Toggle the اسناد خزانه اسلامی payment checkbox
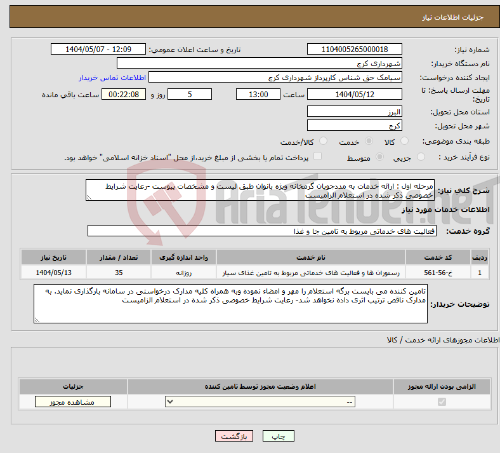This screenshot has height=453, width=500. (318, 156)
